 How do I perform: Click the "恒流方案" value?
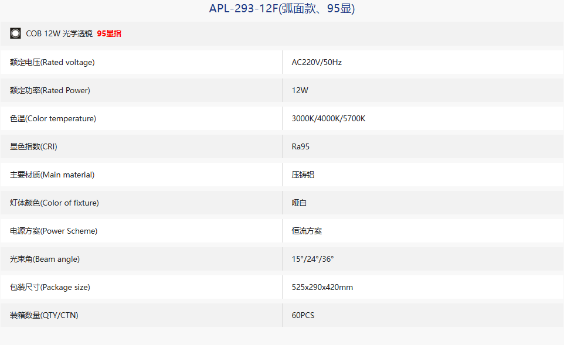coord(307,231)
